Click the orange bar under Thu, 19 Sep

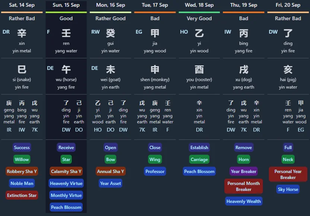[x=244, y=12]
